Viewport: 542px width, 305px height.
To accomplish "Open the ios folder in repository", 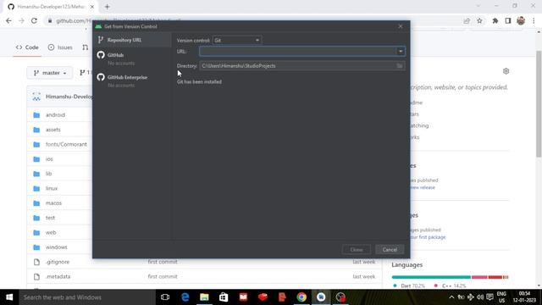I will tap(49, 159).
